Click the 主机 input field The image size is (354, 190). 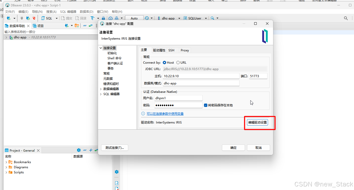(201, 76)
